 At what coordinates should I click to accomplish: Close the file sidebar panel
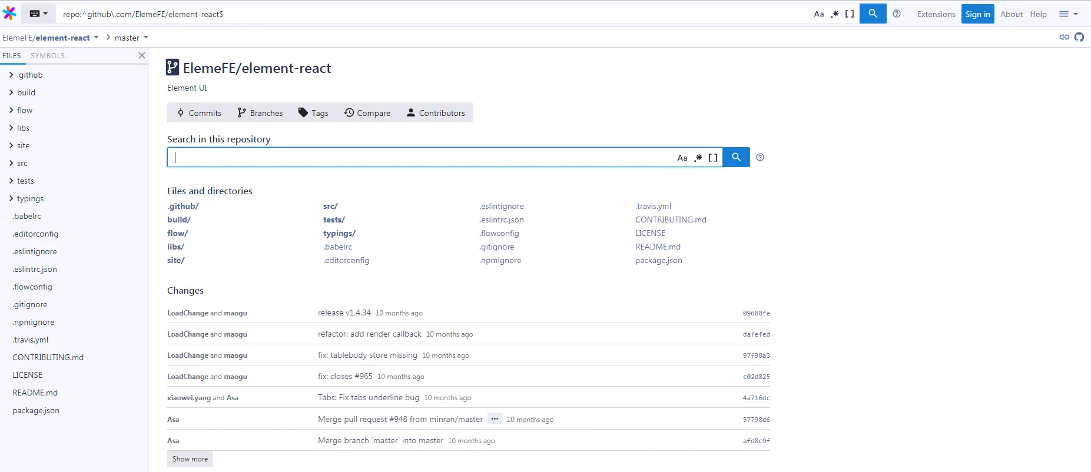141,55
